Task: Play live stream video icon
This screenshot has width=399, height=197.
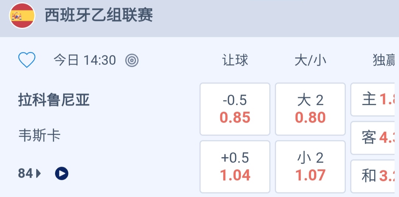Action: 62,173
